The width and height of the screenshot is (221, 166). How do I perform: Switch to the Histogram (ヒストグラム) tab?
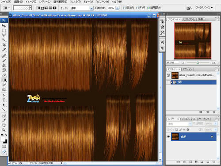point(189,19)
